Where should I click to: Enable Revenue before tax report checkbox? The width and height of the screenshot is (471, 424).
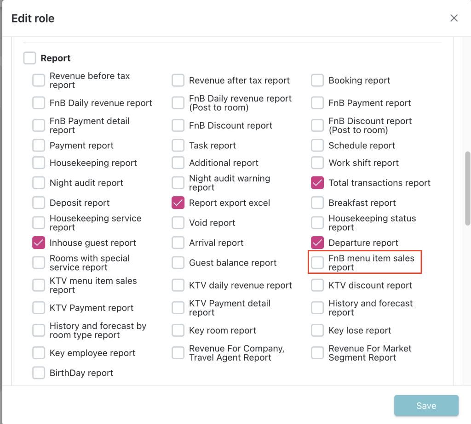tap(39, 80)
